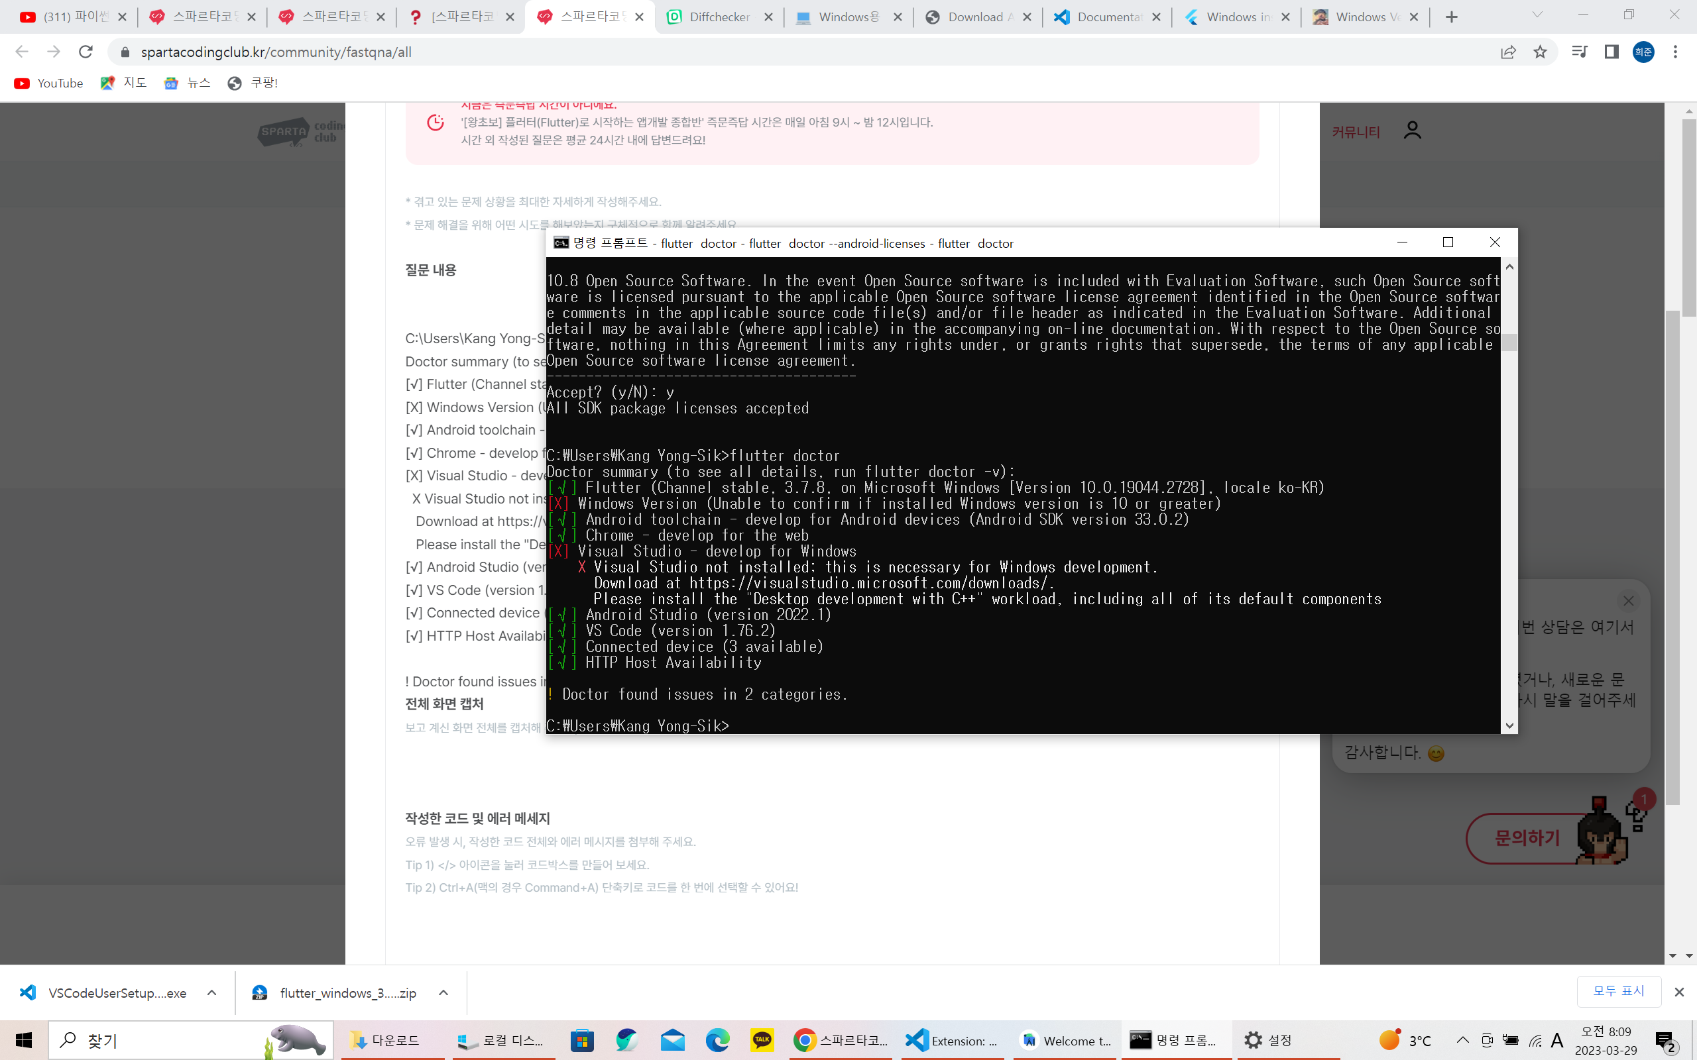Viewport: 1697px width, 1060px height.
Task: Click the Command Prompt scroll up arrow
Action: coord(1509,266)
